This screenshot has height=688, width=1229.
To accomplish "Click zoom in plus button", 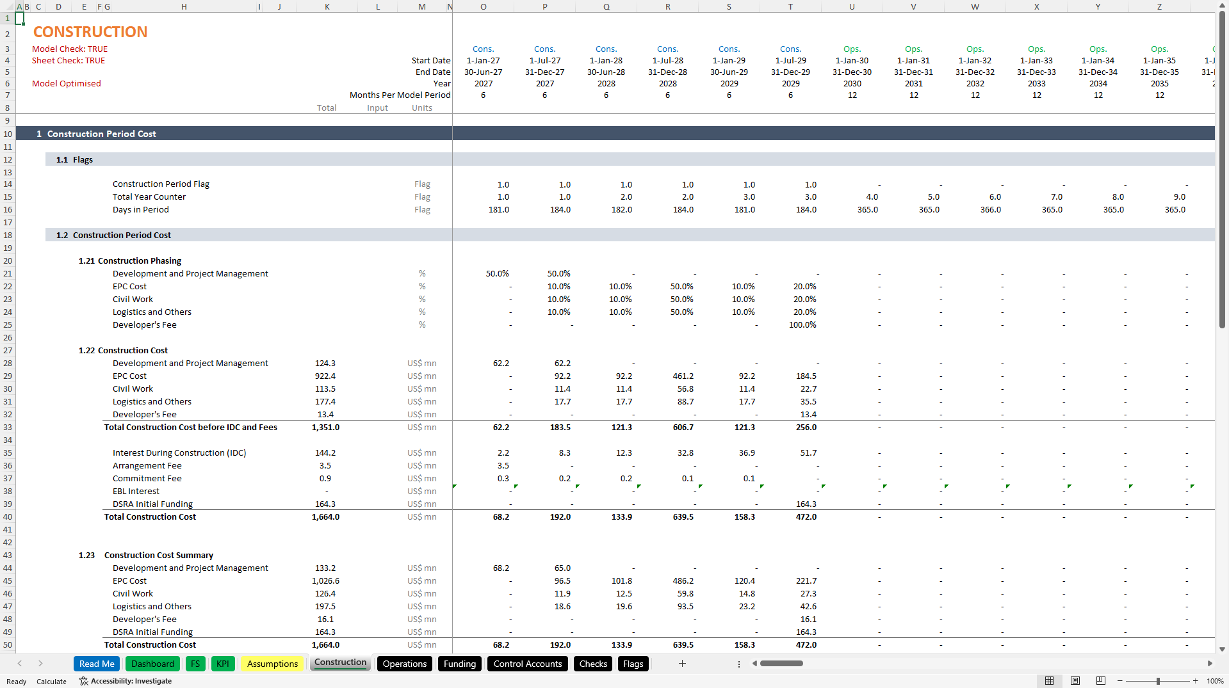I will pos(1195,681).
